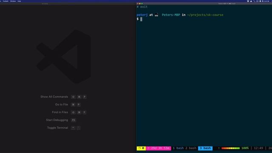The width and height of the screenshot is (272, 153).
Task: Click the F key badge beside Find in Files
Action: pyautogui.click(x=85, y=112)
